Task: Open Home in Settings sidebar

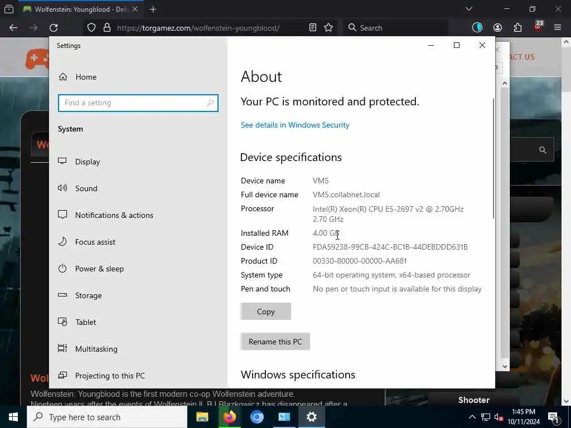Action: [78, 77]
